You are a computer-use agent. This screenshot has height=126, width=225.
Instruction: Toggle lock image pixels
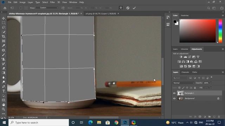(x=183, y=88)
